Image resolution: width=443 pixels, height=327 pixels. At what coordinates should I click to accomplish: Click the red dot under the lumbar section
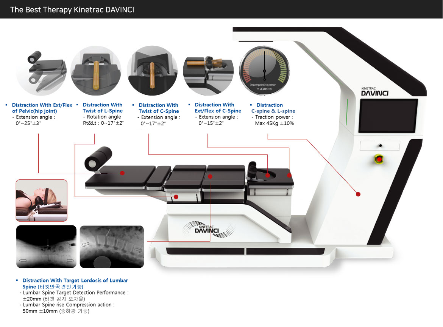tap(176, 197)
